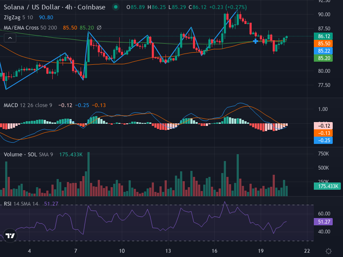Select the MACD indicator label
Viewport: 343px width, 257px height.
(11, 105)
